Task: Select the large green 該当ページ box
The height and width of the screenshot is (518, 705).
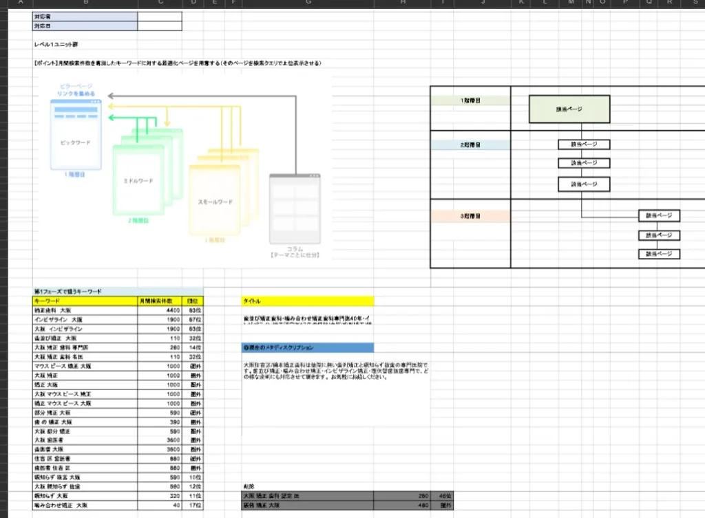Action: 569,109
